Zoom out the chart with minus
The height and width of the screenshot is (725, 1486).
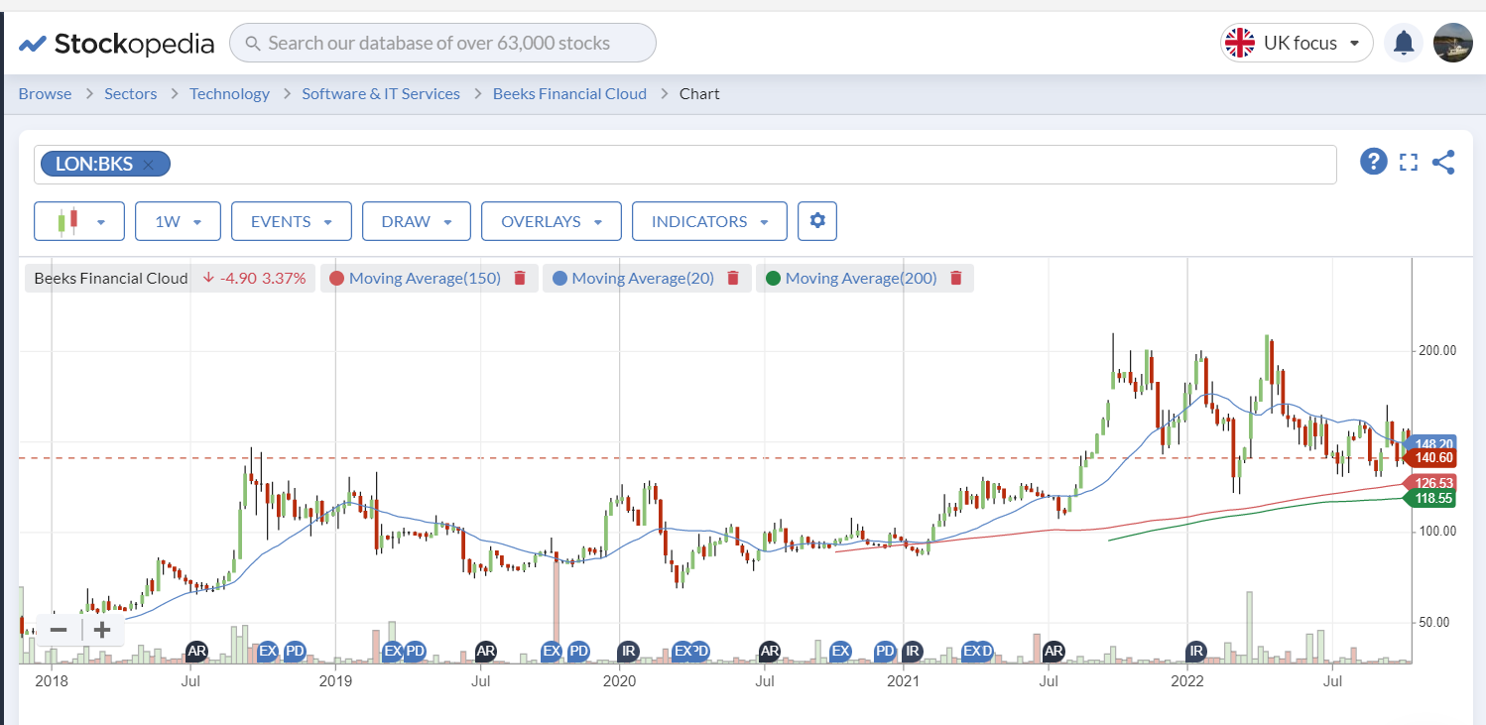point(59,630)
